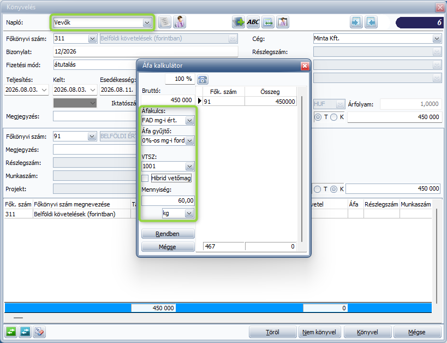Click the telephone calculator icon in Áfa kalkulátor
The image size is (447, 343).
pyautogui.click(x=202, y=79)
